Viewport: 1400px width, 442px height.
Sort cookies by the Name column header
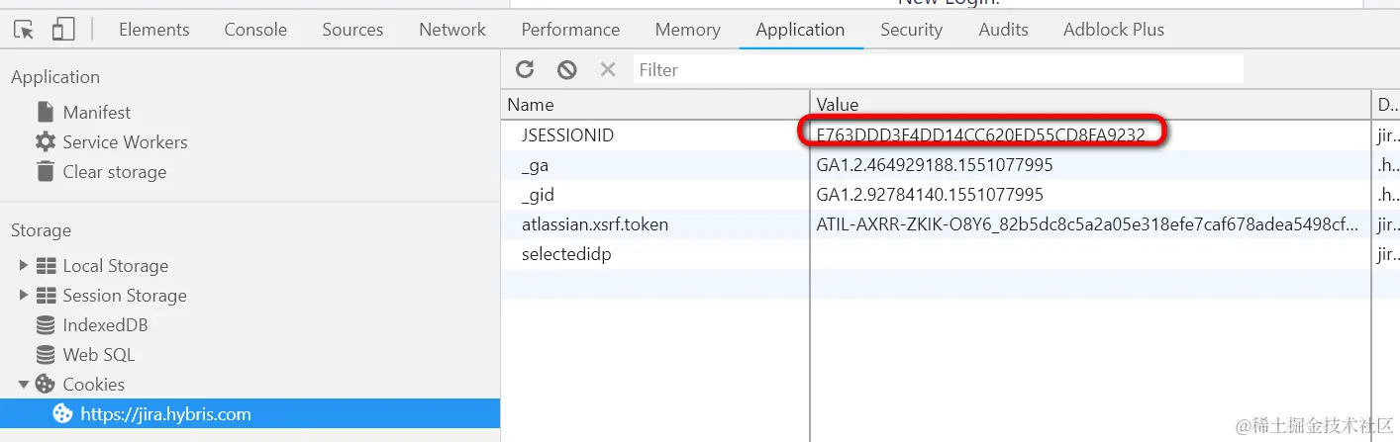tap(655, 104)
